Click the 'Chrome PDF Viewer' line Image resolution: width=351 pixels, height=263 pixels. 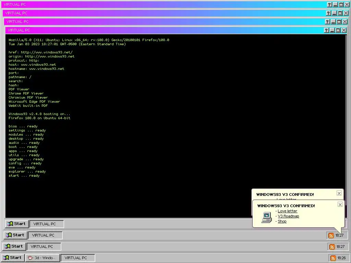coord(26,93)
